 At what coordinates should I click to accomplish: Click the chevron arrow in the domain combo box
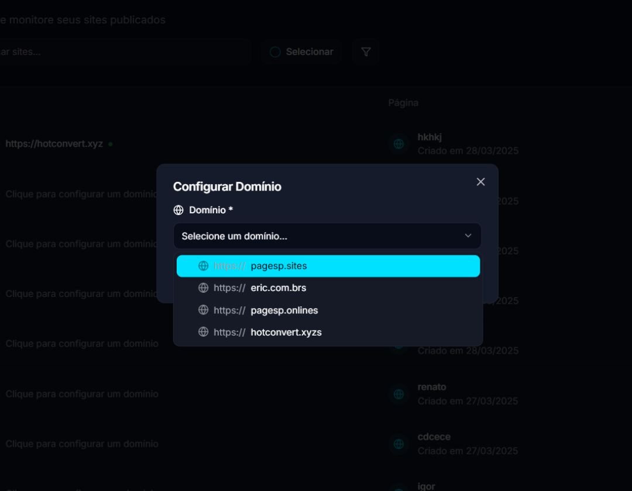point(468,236)
